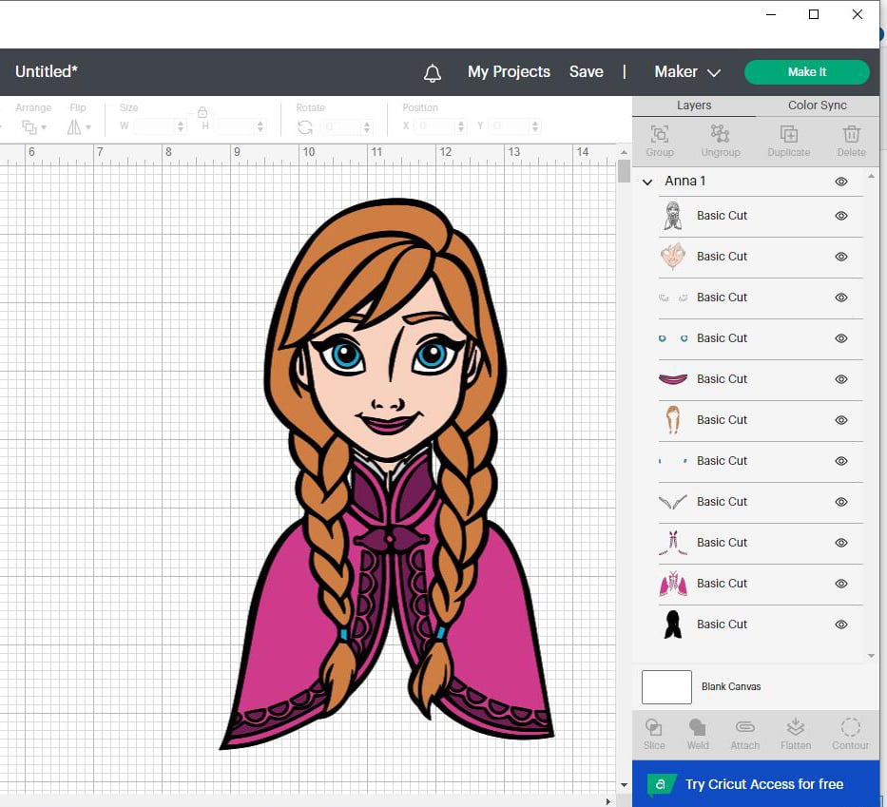Switch to the Color Sync tab
The width and height of the screenshot is (887, 807).
click(817, 106)
